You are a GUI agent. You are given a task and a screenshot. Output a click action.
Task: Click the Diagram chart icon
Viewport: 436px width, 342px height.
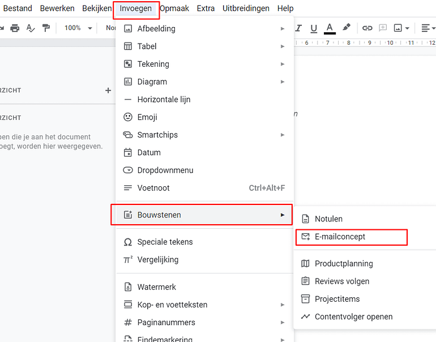(128, 82)
